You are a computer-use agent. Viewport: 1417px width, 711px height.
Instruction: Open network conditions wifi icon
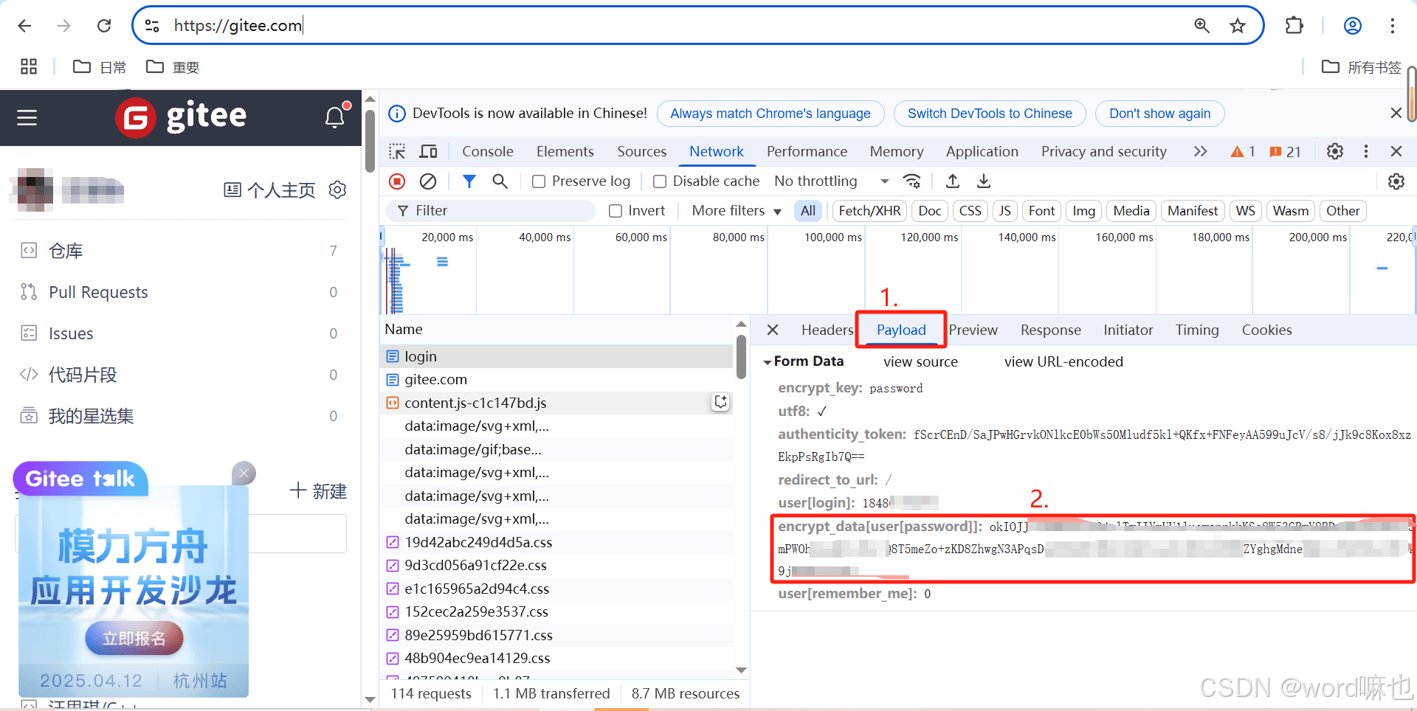coord(913,181)
